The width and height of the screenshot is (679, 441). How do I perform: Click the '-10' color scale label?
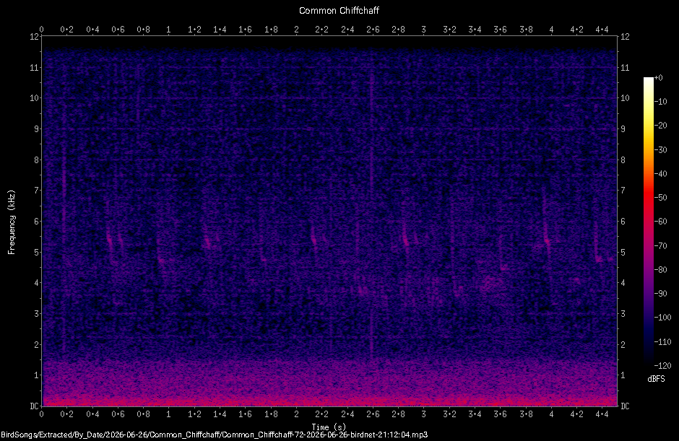point(660,102)
